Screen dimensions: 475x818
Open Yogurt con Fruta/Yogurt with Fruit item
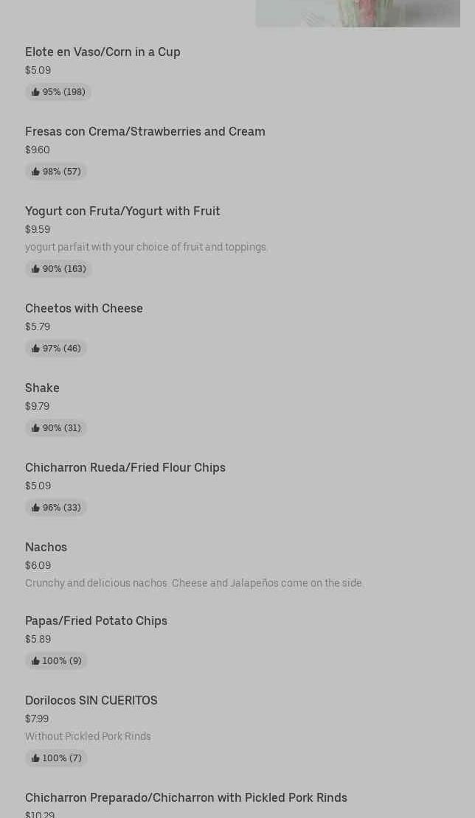(122, 211)
